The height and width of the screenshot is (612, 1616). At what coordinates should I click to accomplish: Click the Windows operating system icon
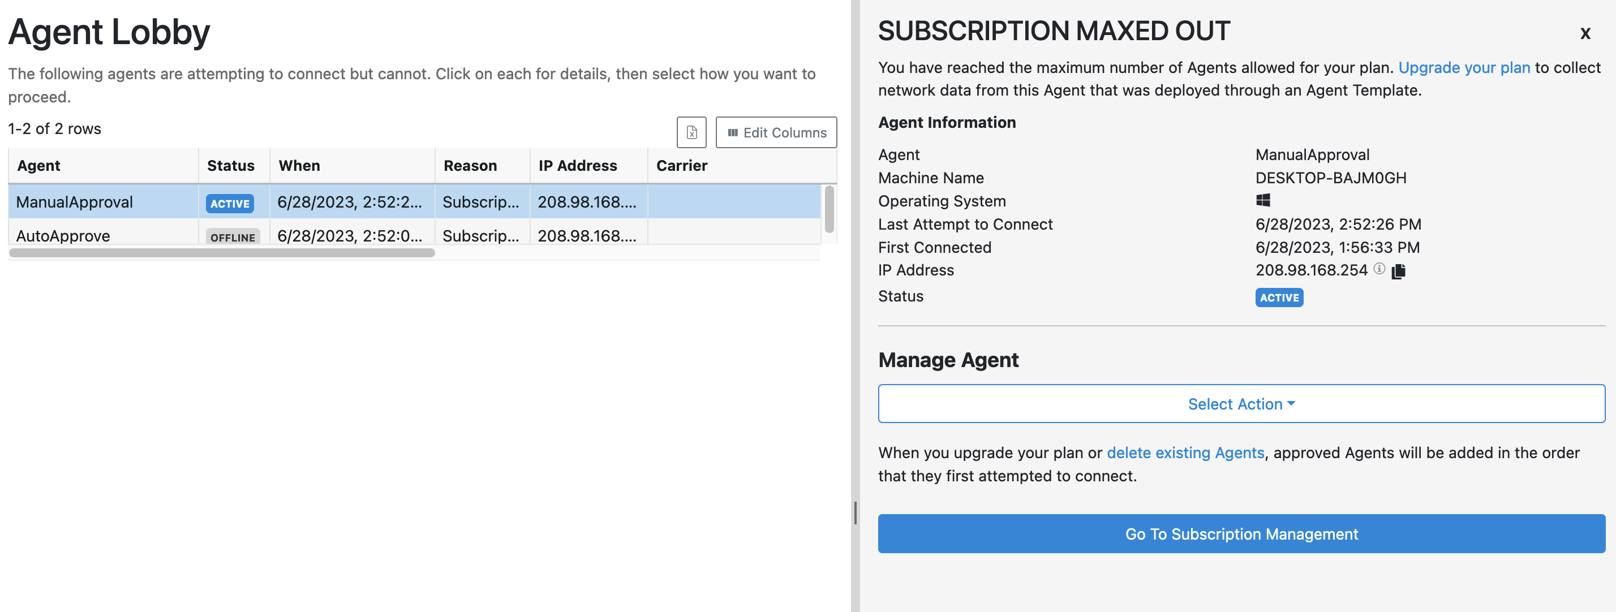coord(1263,201)
